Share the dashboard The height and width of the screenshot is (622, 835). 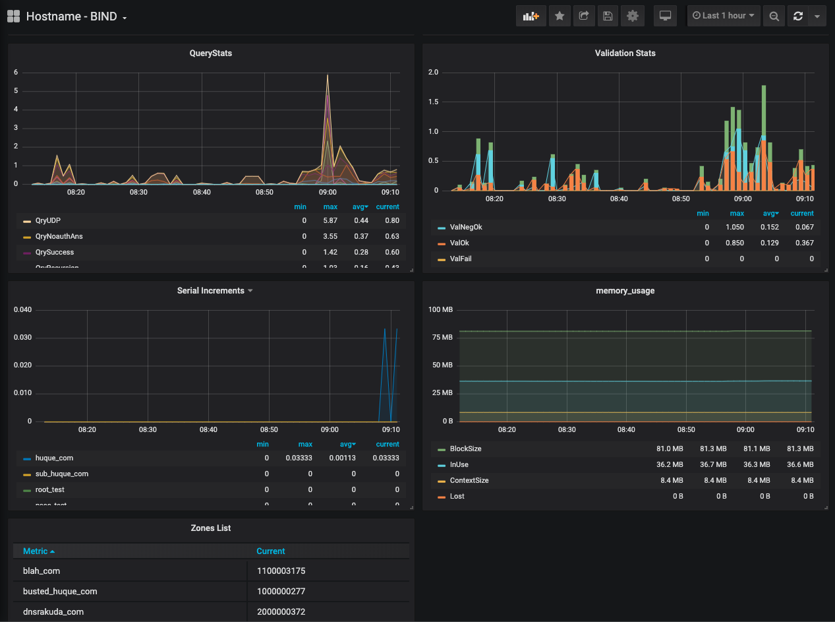[x=584, y=16]
